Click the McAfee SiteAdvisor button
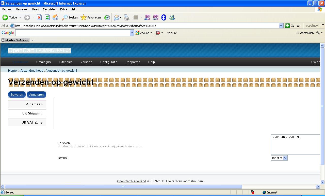This screenshot has height=196, width=325. point(15,40)
